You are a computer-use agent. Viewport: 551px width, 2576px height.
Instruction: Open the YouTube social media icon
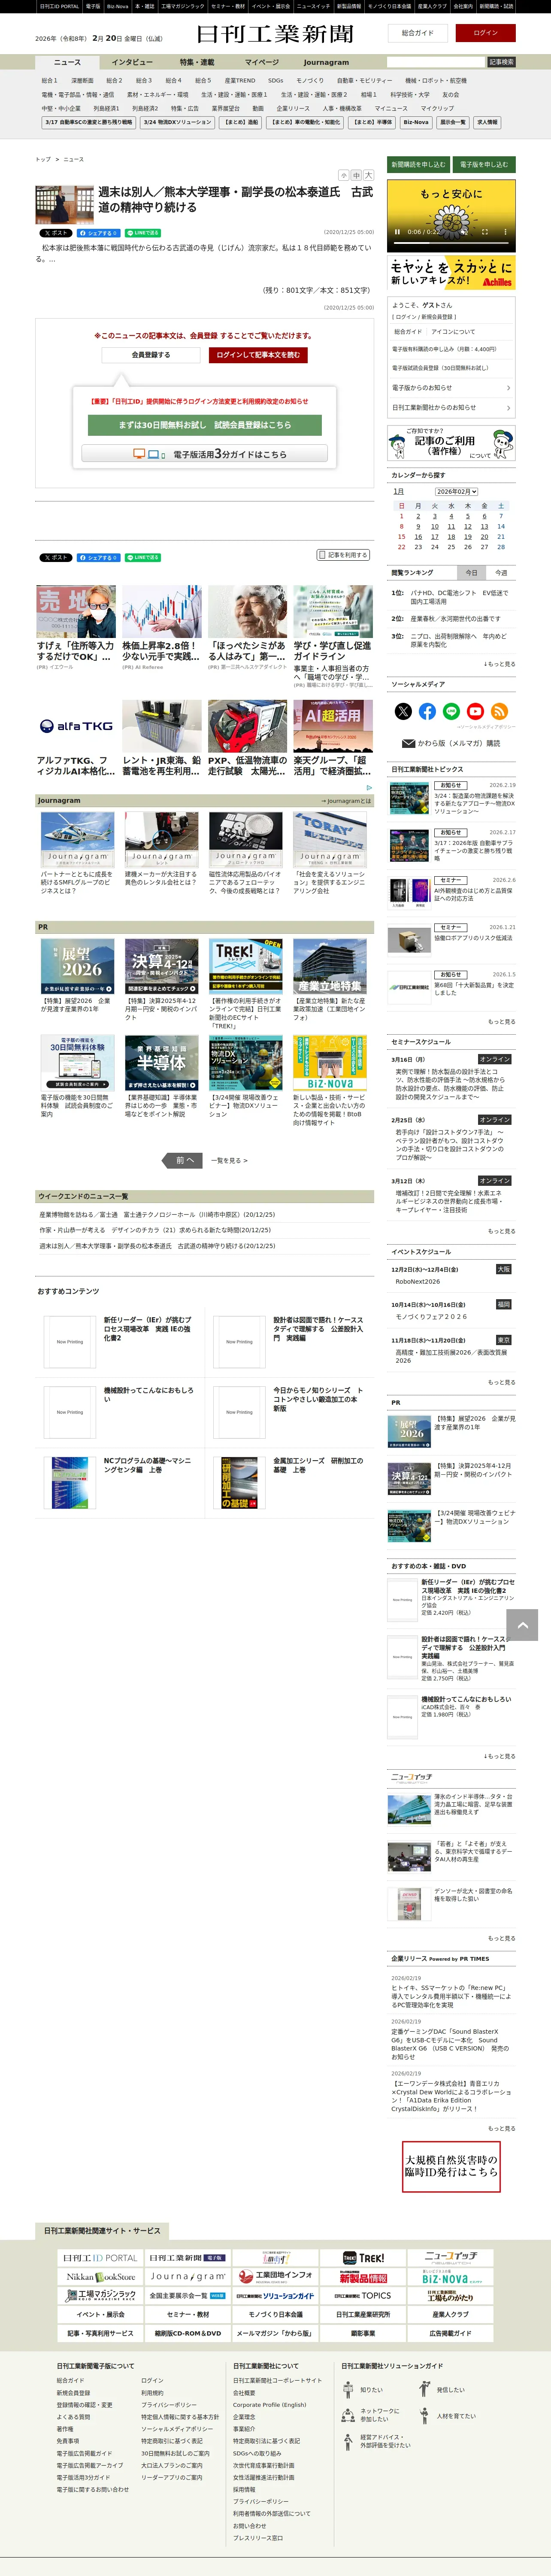tap(475, 711)
